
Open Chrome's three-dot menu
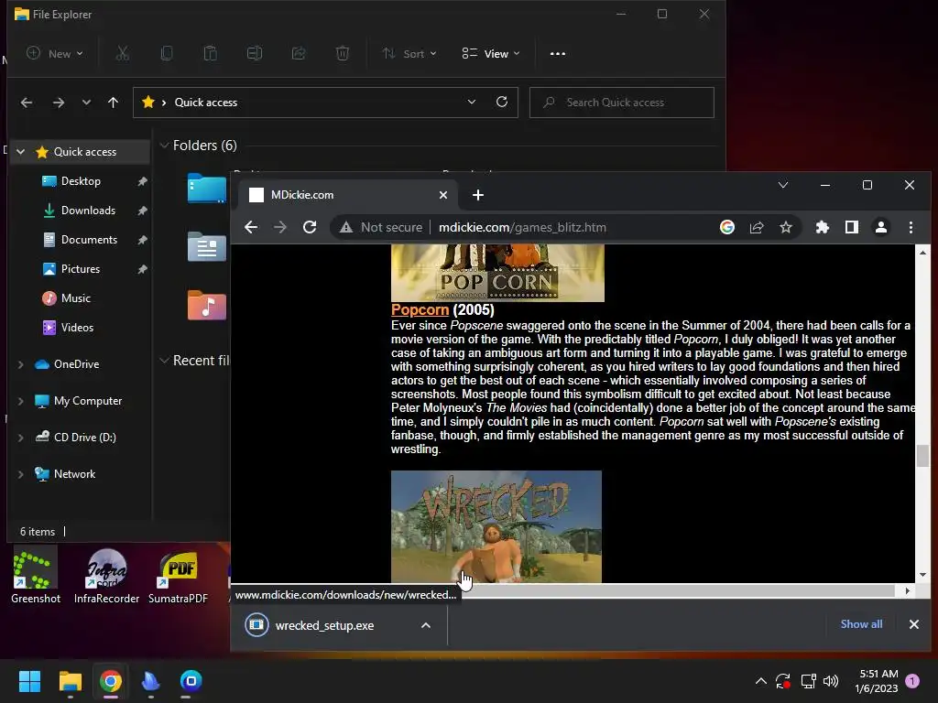click(911, 227)
